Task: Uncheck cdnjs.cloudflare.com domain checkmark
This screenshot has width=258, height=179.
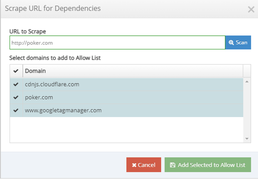Action: pos(16,84)
